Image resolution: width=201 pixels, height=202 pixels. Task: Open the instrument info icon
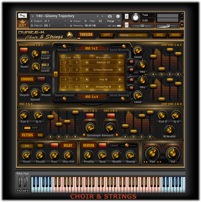coord(118,16)
